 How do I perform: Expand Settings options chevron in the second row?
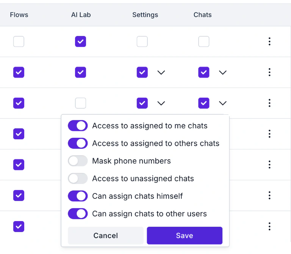(161, 72)
